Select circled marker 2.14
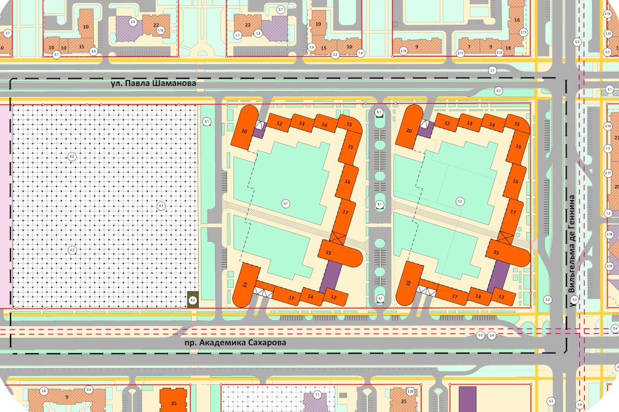This screenshot has width=619, height=412. pyautogui.click(x=608, y=14)
